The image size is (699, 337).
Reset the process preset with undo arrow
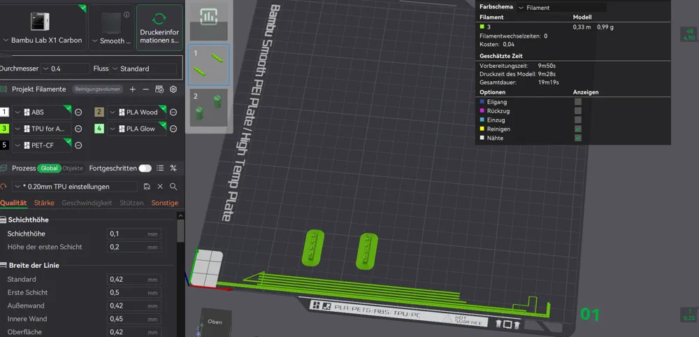[x=3, y=187]
